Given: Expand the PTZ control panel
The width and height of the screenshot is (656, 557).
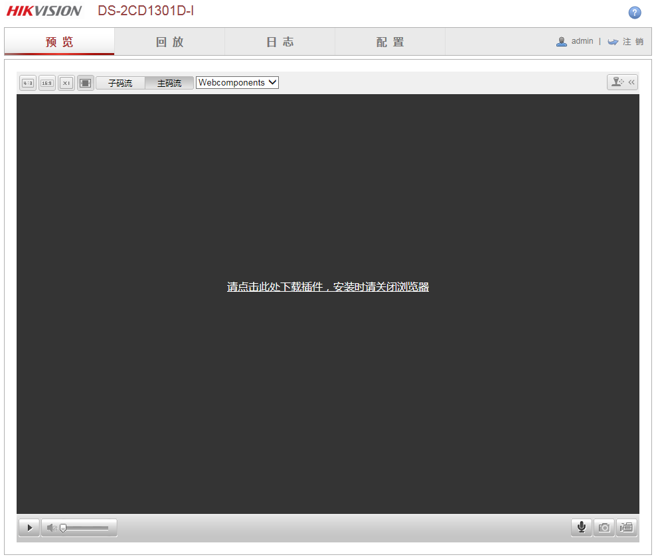Looking at the screenshot, I should (x=622, y=82).
